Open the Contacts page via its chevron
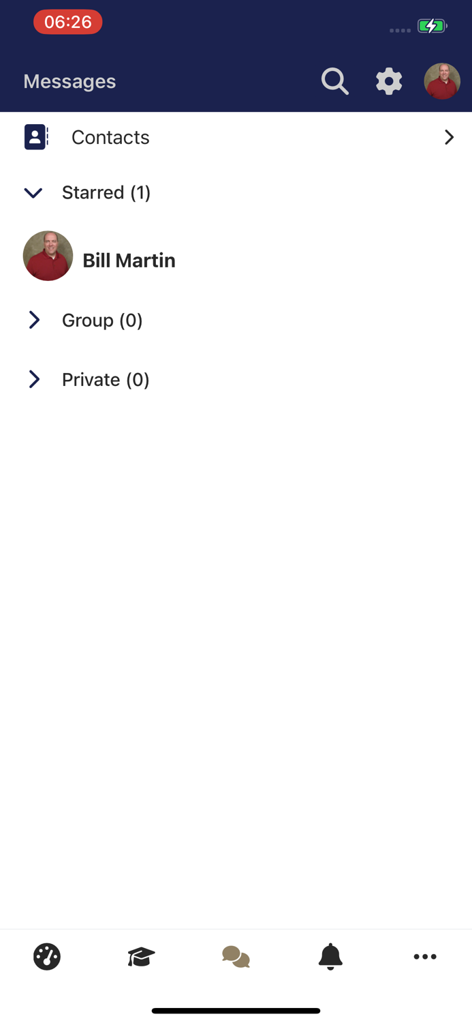472x1023 pixels. [x=449, y=137]
